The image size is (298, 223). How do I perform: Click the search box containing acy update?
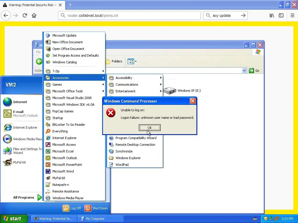pyautogui.click(x=226, y=15)
